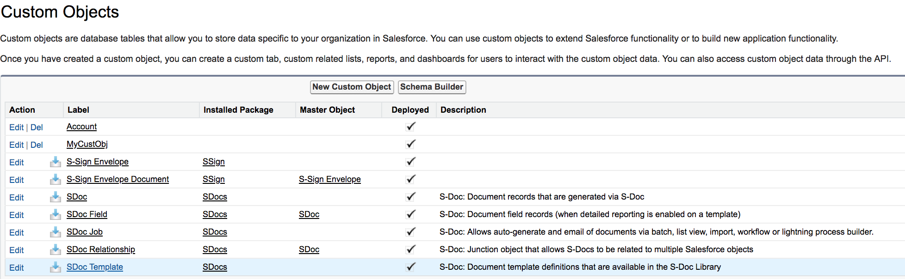This screenshot has width=905, height=279.
Task: Click Deployed checkmark for S-Sign Envelope Document
Action: (410, 179)
